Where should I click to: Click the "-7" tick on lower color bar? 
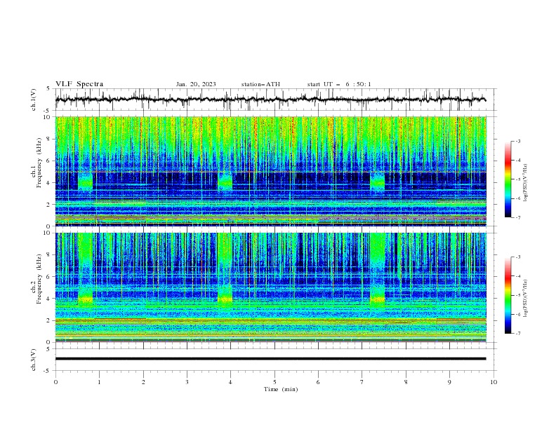click(x=517, y=334)
